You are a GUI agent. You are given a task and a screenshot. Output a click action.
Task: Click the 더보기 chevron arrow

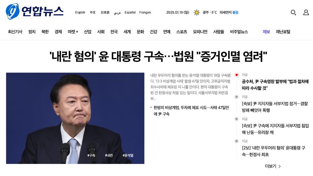pyautogui.click(x=280, y=166)
